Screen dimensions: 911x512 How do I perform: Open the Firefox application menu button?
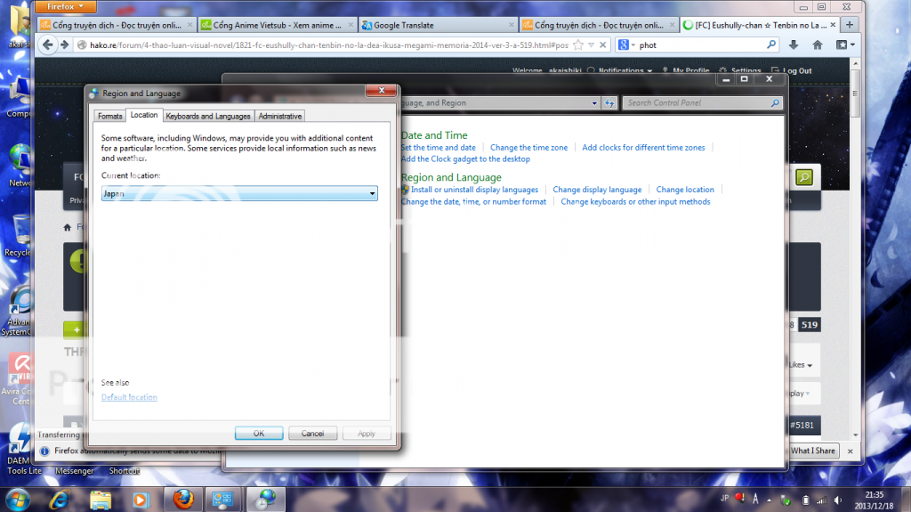[x=65, y=6]
